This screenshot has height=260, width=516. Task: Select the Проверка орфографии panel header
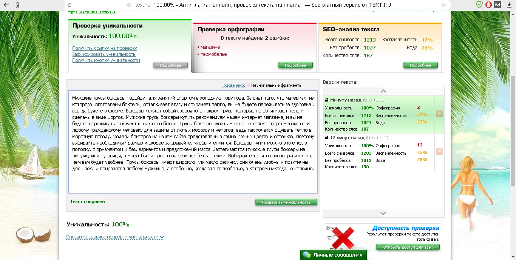231,29
